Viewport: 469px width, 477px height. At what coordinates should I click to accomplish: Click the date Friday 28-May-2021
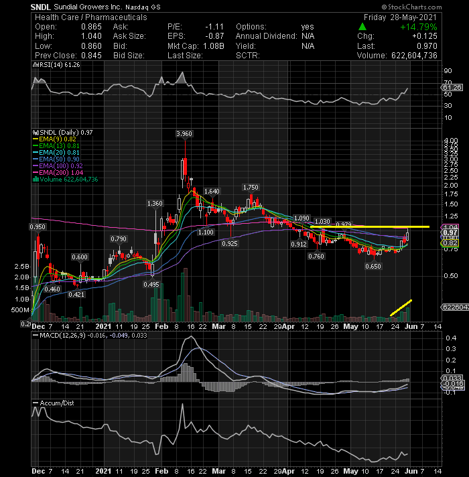(x=400, y=17)
